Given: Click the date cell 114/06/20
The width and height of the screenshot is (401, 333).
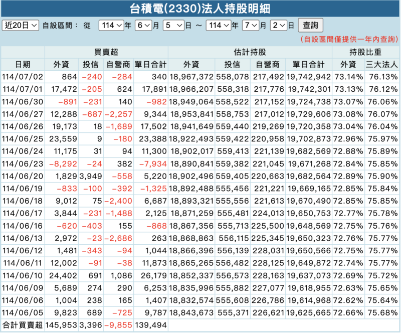Looking at the screenshot, I should pos(23,176).
